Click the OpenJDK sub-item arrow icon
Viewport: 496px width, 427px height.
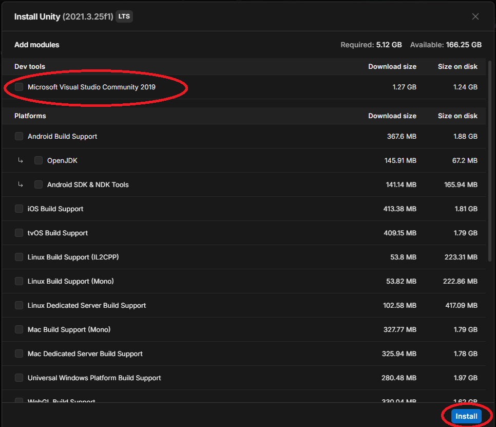point(21,160)
